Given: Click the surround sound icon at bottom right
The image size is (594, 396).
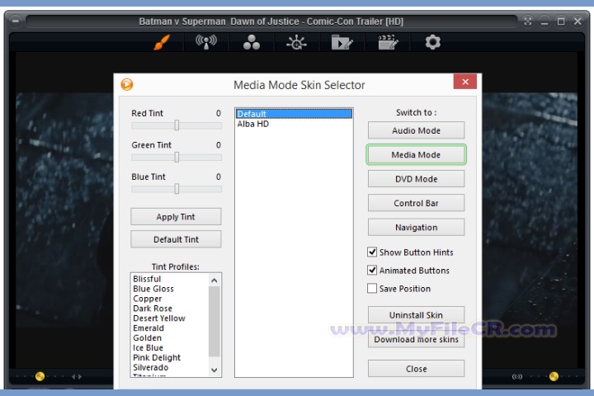Looking at the screenshot, I should point(517,377).
